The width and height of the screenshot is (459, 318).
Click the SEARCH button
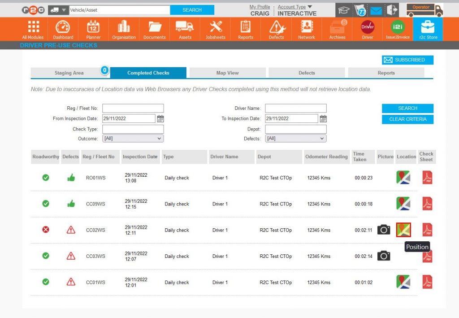(407, 108)
